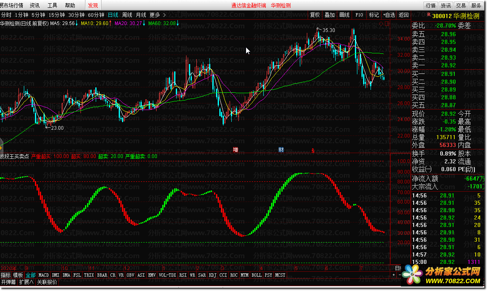The height and width of the screenshot is (291, 488).
Task: Switch indicator to DMI
Action: [56, 275]
